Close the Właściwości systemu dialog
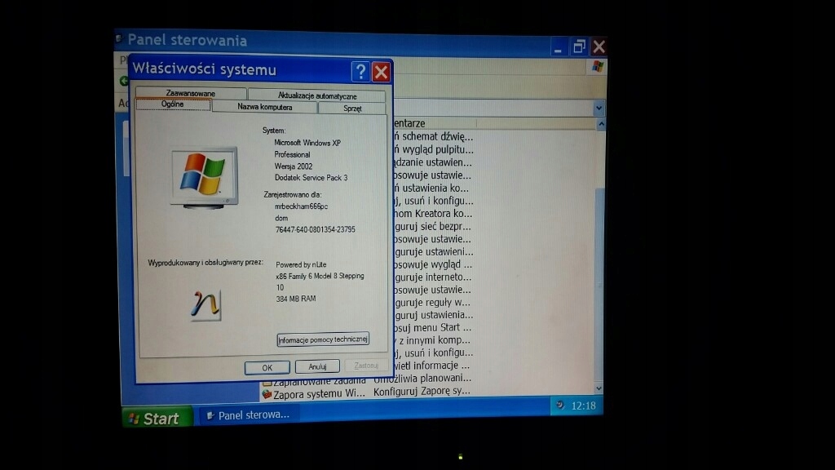The image size is (835, 470). pos(382,72)
